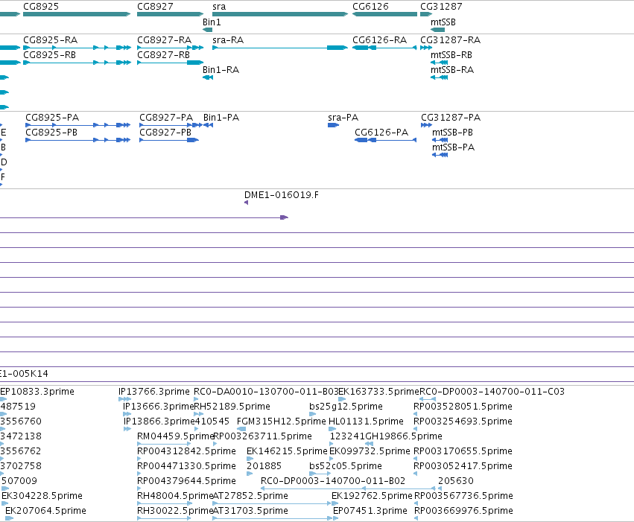
Task: Select the CG8925 gene bar
Action: click(77, 14)
